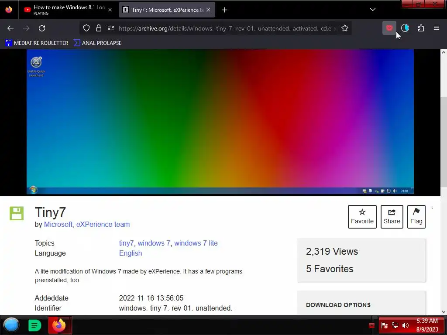Click the Addeddate value 2022-11-16 13:56:05
The image size is (447, 335).
click(151, 298)
